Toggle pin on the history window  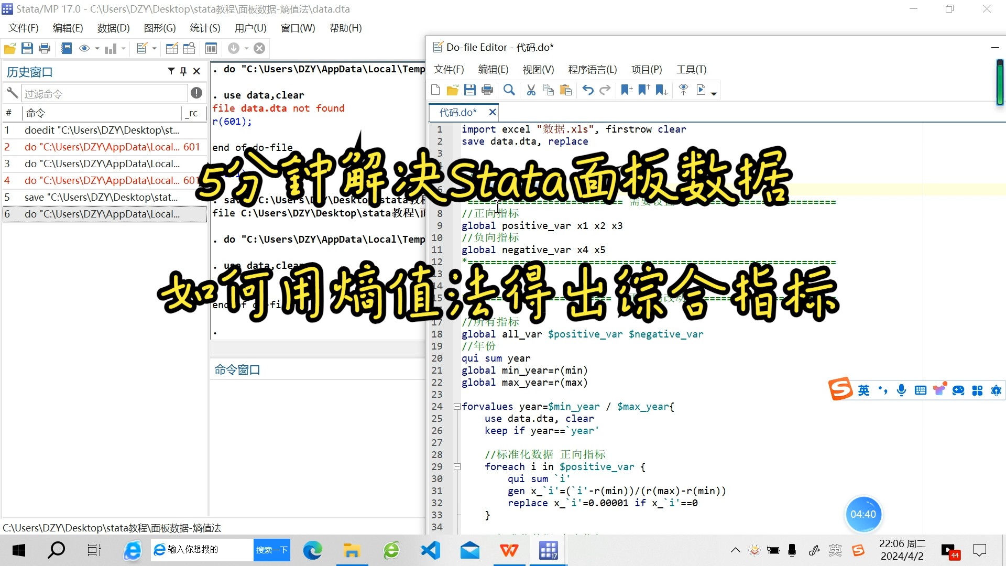pyautogui.click(x=183, y=71)
